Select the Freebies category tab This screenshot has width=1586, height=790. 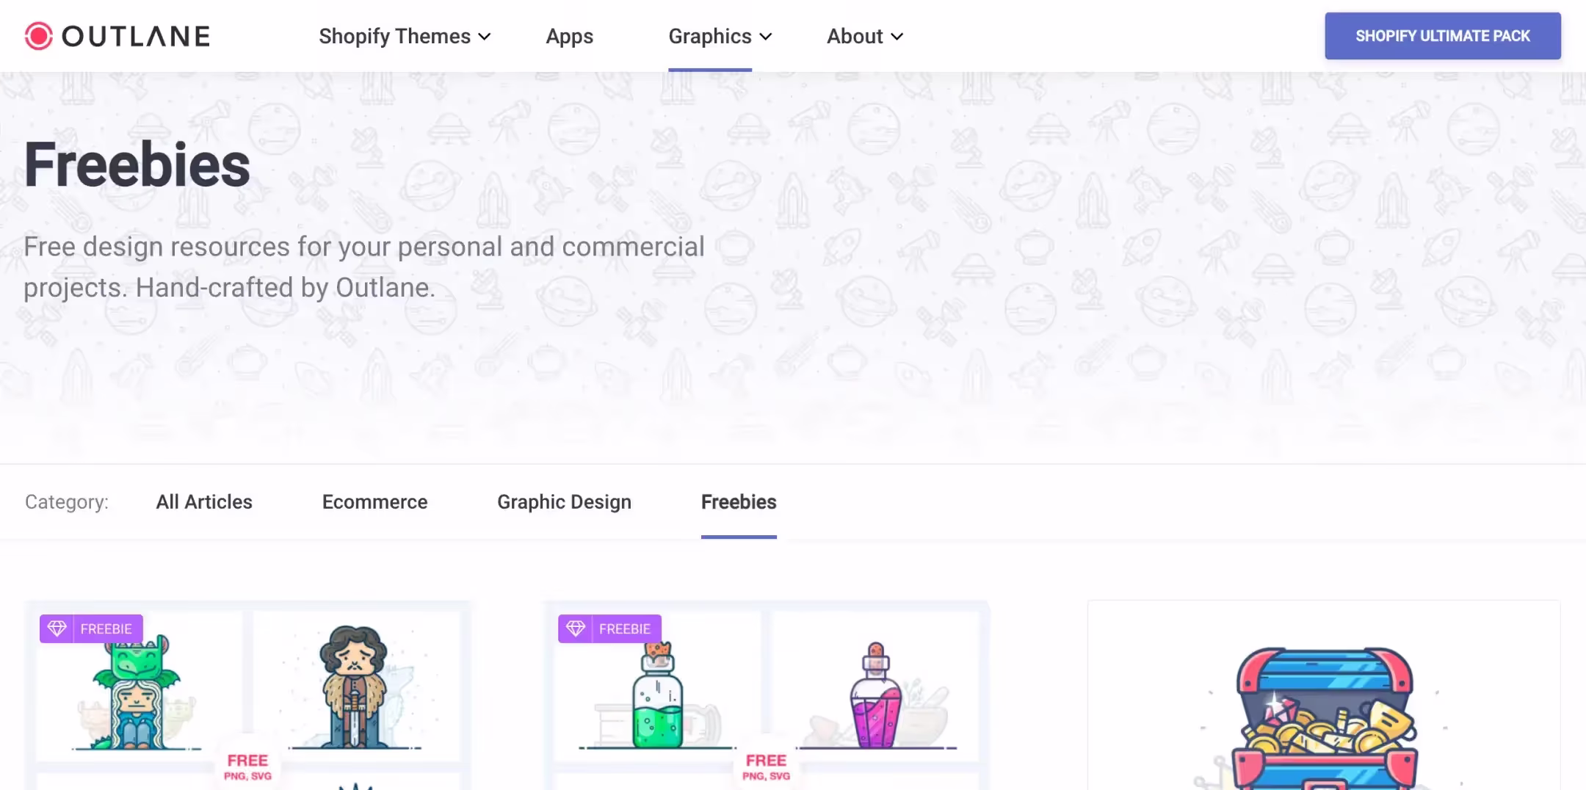(739, 501)
